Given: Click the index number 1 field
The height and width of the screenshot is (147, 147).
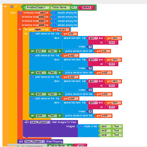Looking at the screenshot, I should pyautogui.click(x=90, y=47).
